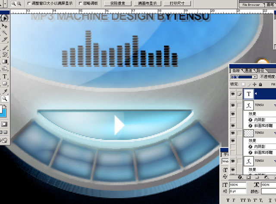Viewport: 276px width, 204px height.
Task: Click the 实际像素 button
Action: (x=118, y=3)
